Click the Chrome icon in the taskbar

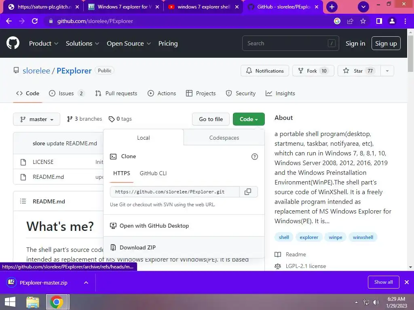[x=56, y=302]
